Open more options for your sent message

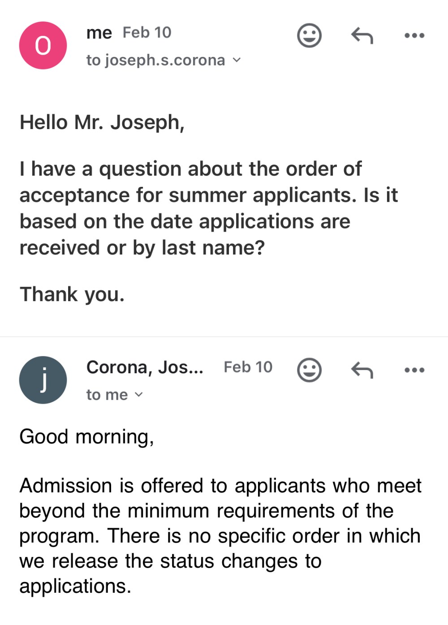pos(414,35)
